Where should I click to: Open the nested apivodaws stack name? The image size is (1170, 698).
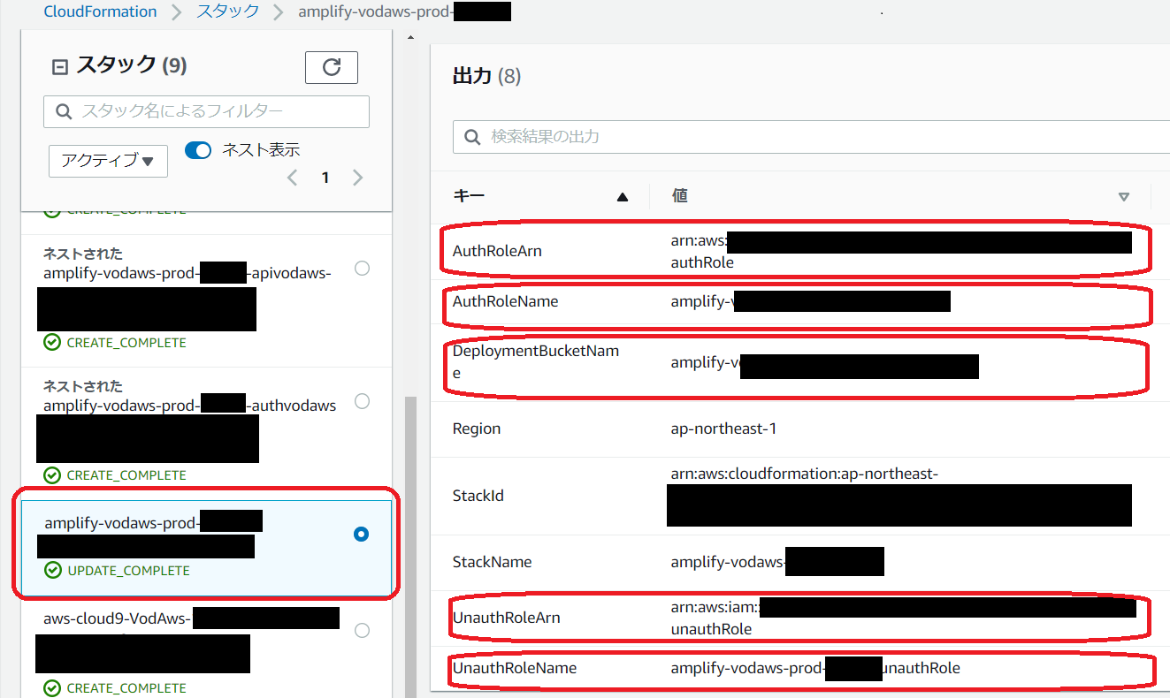[x=187, y=273]
